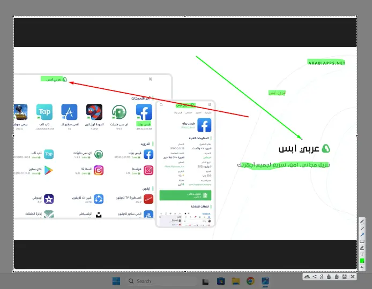Select the Arrow tool

coord(362,234)
